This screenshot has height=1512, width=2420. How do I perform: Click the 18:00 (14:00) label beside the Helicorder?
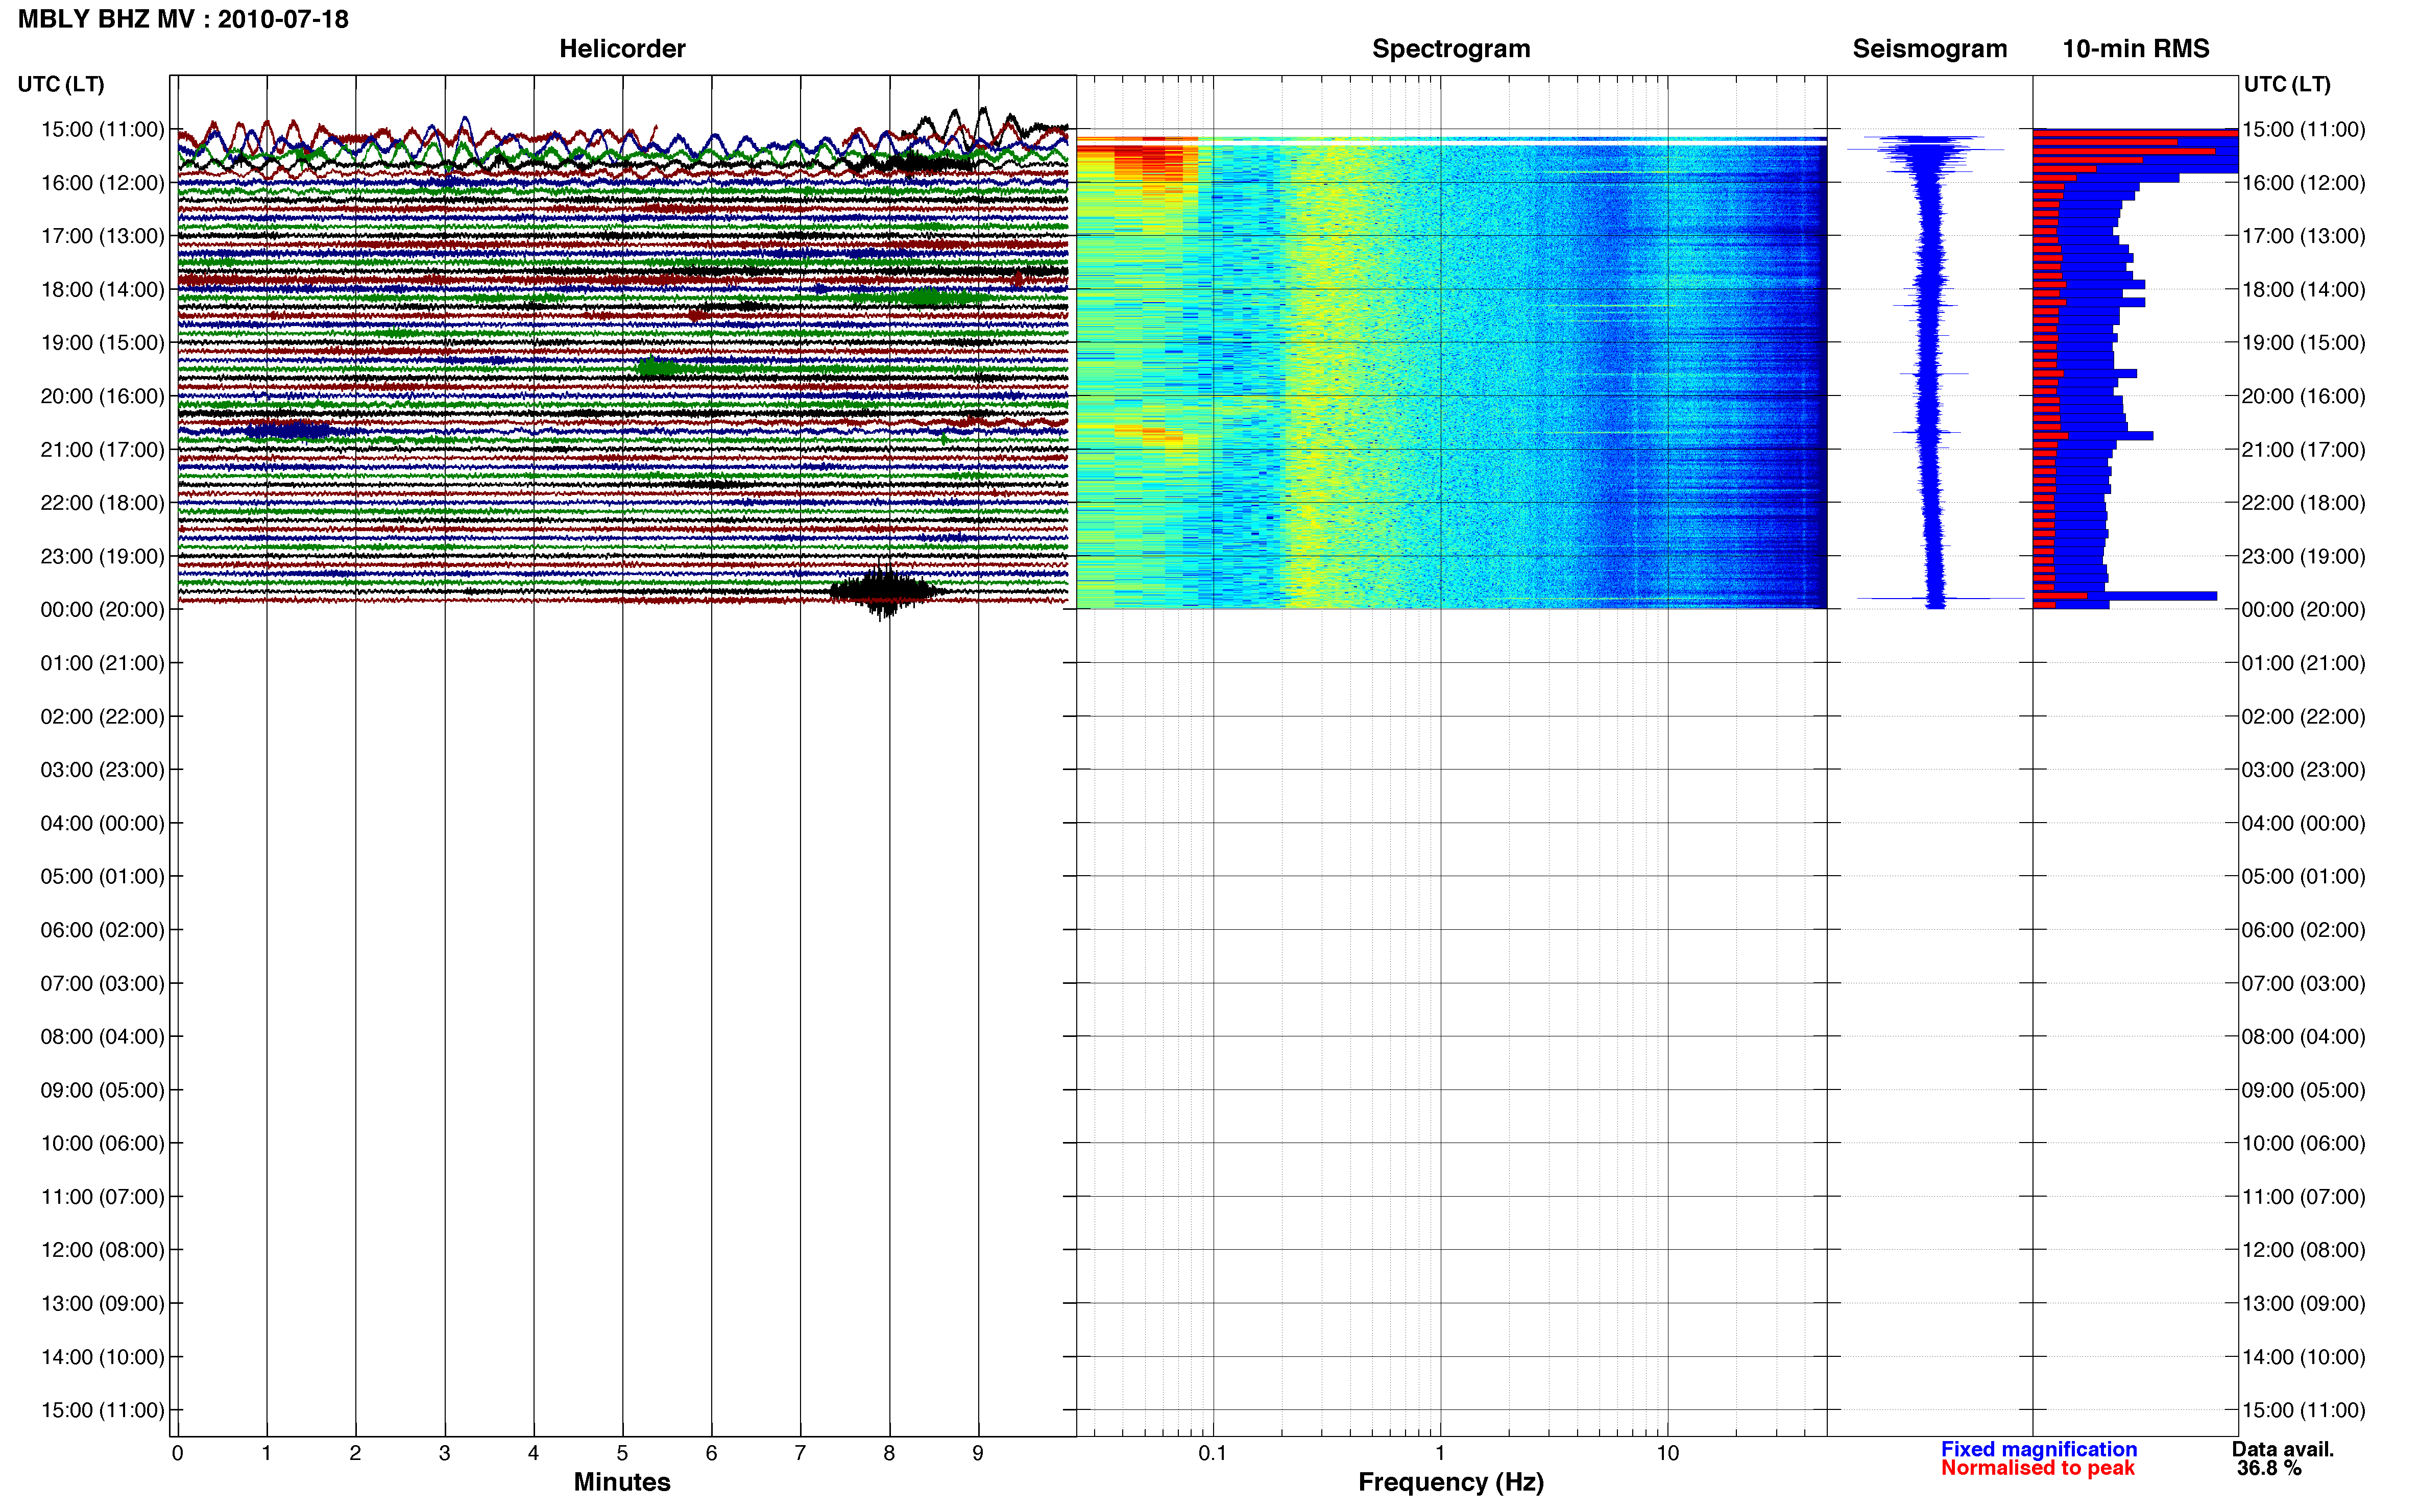102,290
